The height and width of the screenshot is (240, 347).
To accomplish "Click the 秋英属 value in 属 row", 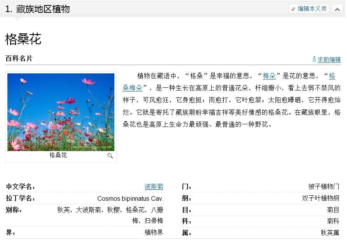I will [330, 233].
